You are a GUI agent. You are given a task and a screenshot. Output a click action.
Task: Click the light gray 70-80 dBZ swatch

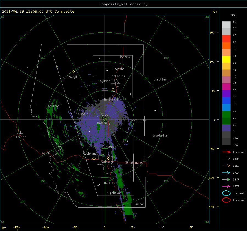[x=226, y=25]
